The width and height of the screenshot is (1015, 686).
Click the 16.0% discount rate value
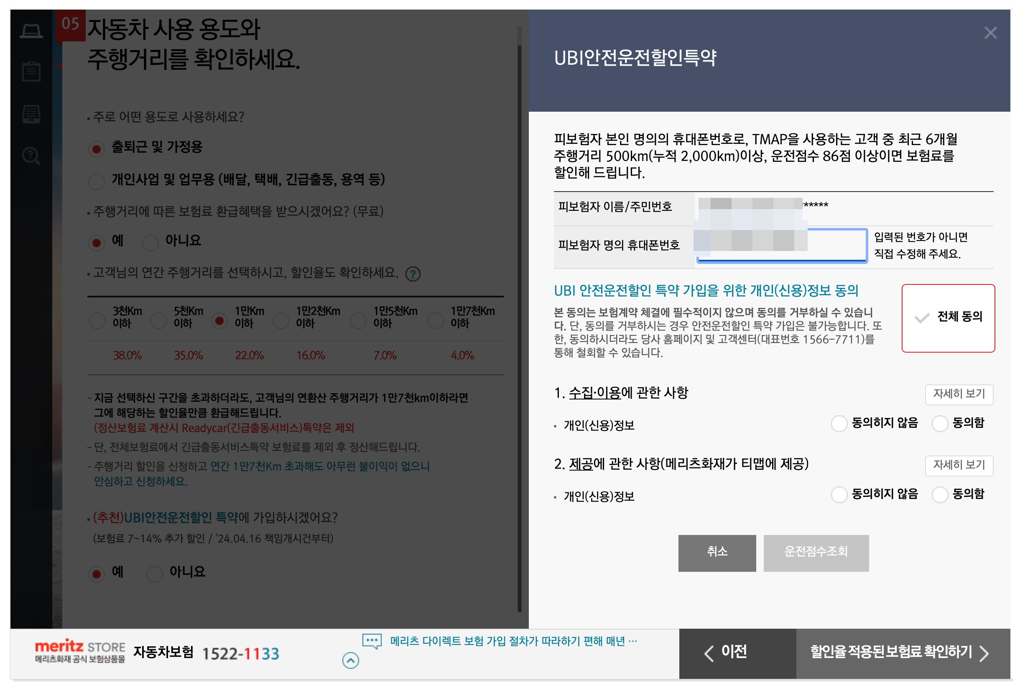pyautogui.click(x=311, y=355)
